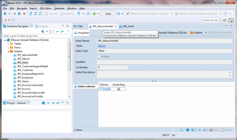237x140 pixels.
Task: Click the Auto commit mode button
Action: click(108, 14)
